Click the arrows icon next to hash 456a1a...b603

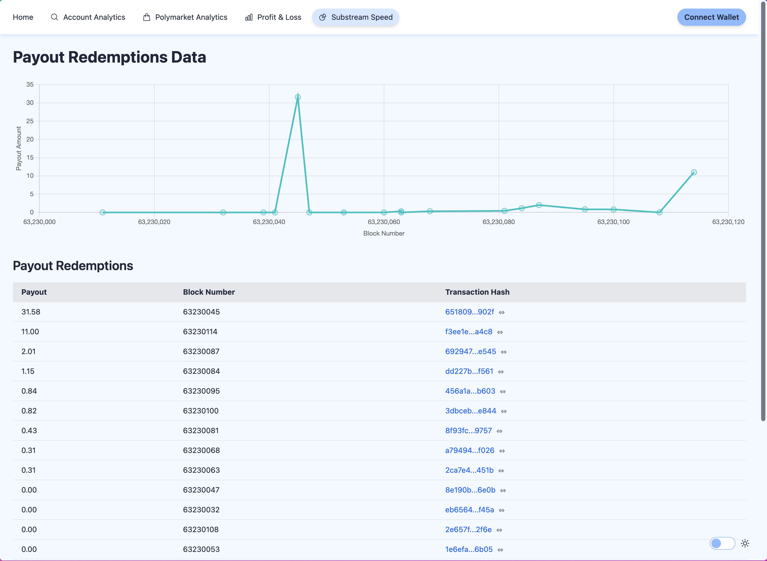pyautogui.click(x=503, y=391)
